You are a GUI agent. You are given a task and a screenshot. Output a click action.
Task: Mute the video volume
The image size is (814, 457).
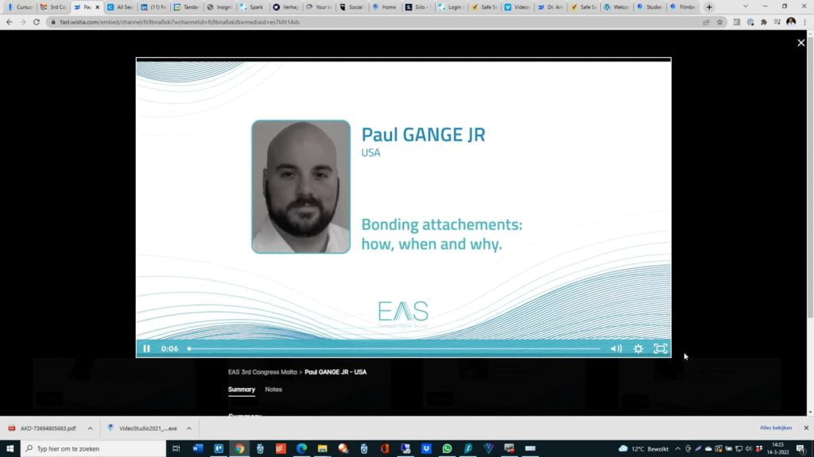pos(616,348)
